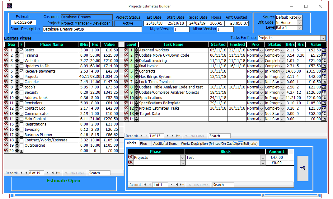
Task: Jump to last record in Estimate Phases navigator
Action: tap(53, 173)
